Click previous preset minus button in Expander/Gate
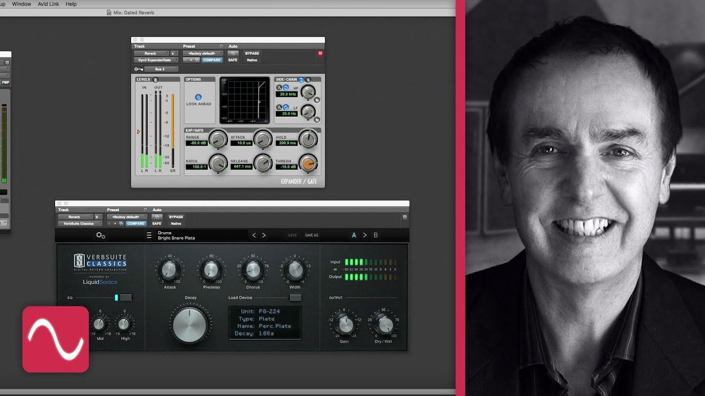 [x=185, y=60]
